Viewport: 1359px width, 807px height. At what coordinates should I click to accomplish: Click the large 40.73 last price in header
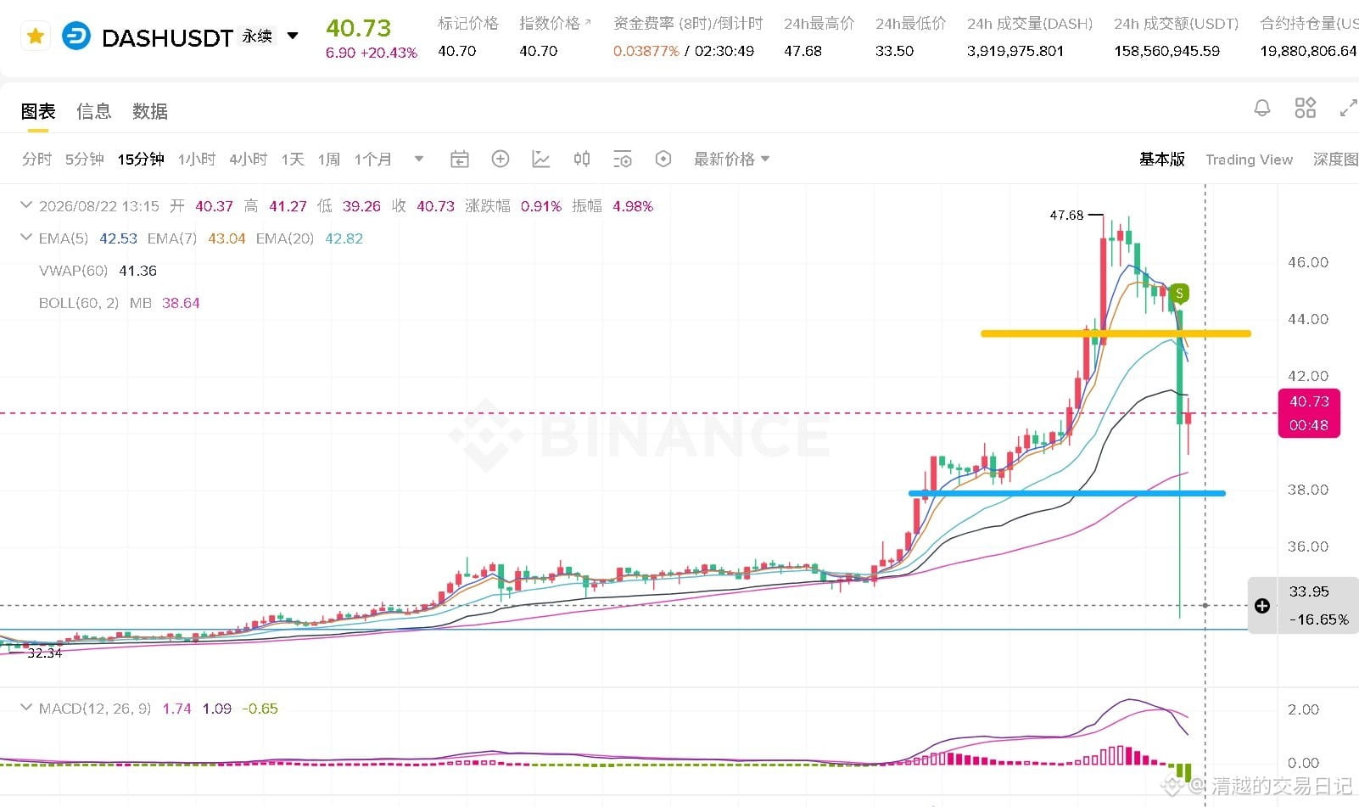pos(359,28)
